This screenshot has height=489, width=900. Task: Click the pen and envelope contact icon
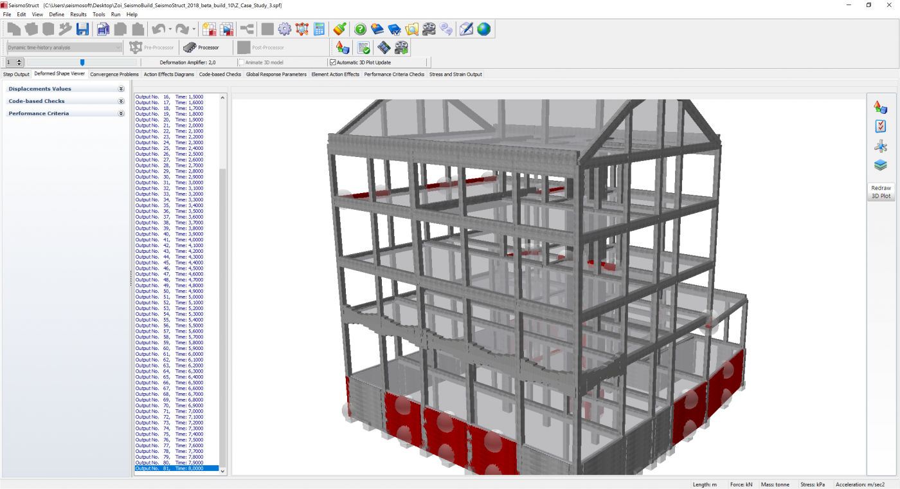(x=467, y=29)
